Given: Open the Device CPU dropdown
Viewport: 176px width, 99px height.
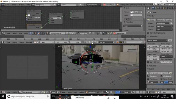Looking at the screenshot, I should [164, 30].
